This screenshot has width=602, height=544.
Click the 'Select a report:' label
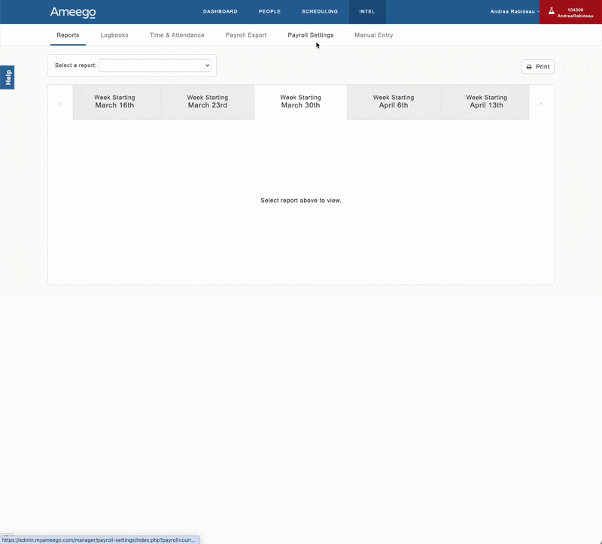coord(76,65)
